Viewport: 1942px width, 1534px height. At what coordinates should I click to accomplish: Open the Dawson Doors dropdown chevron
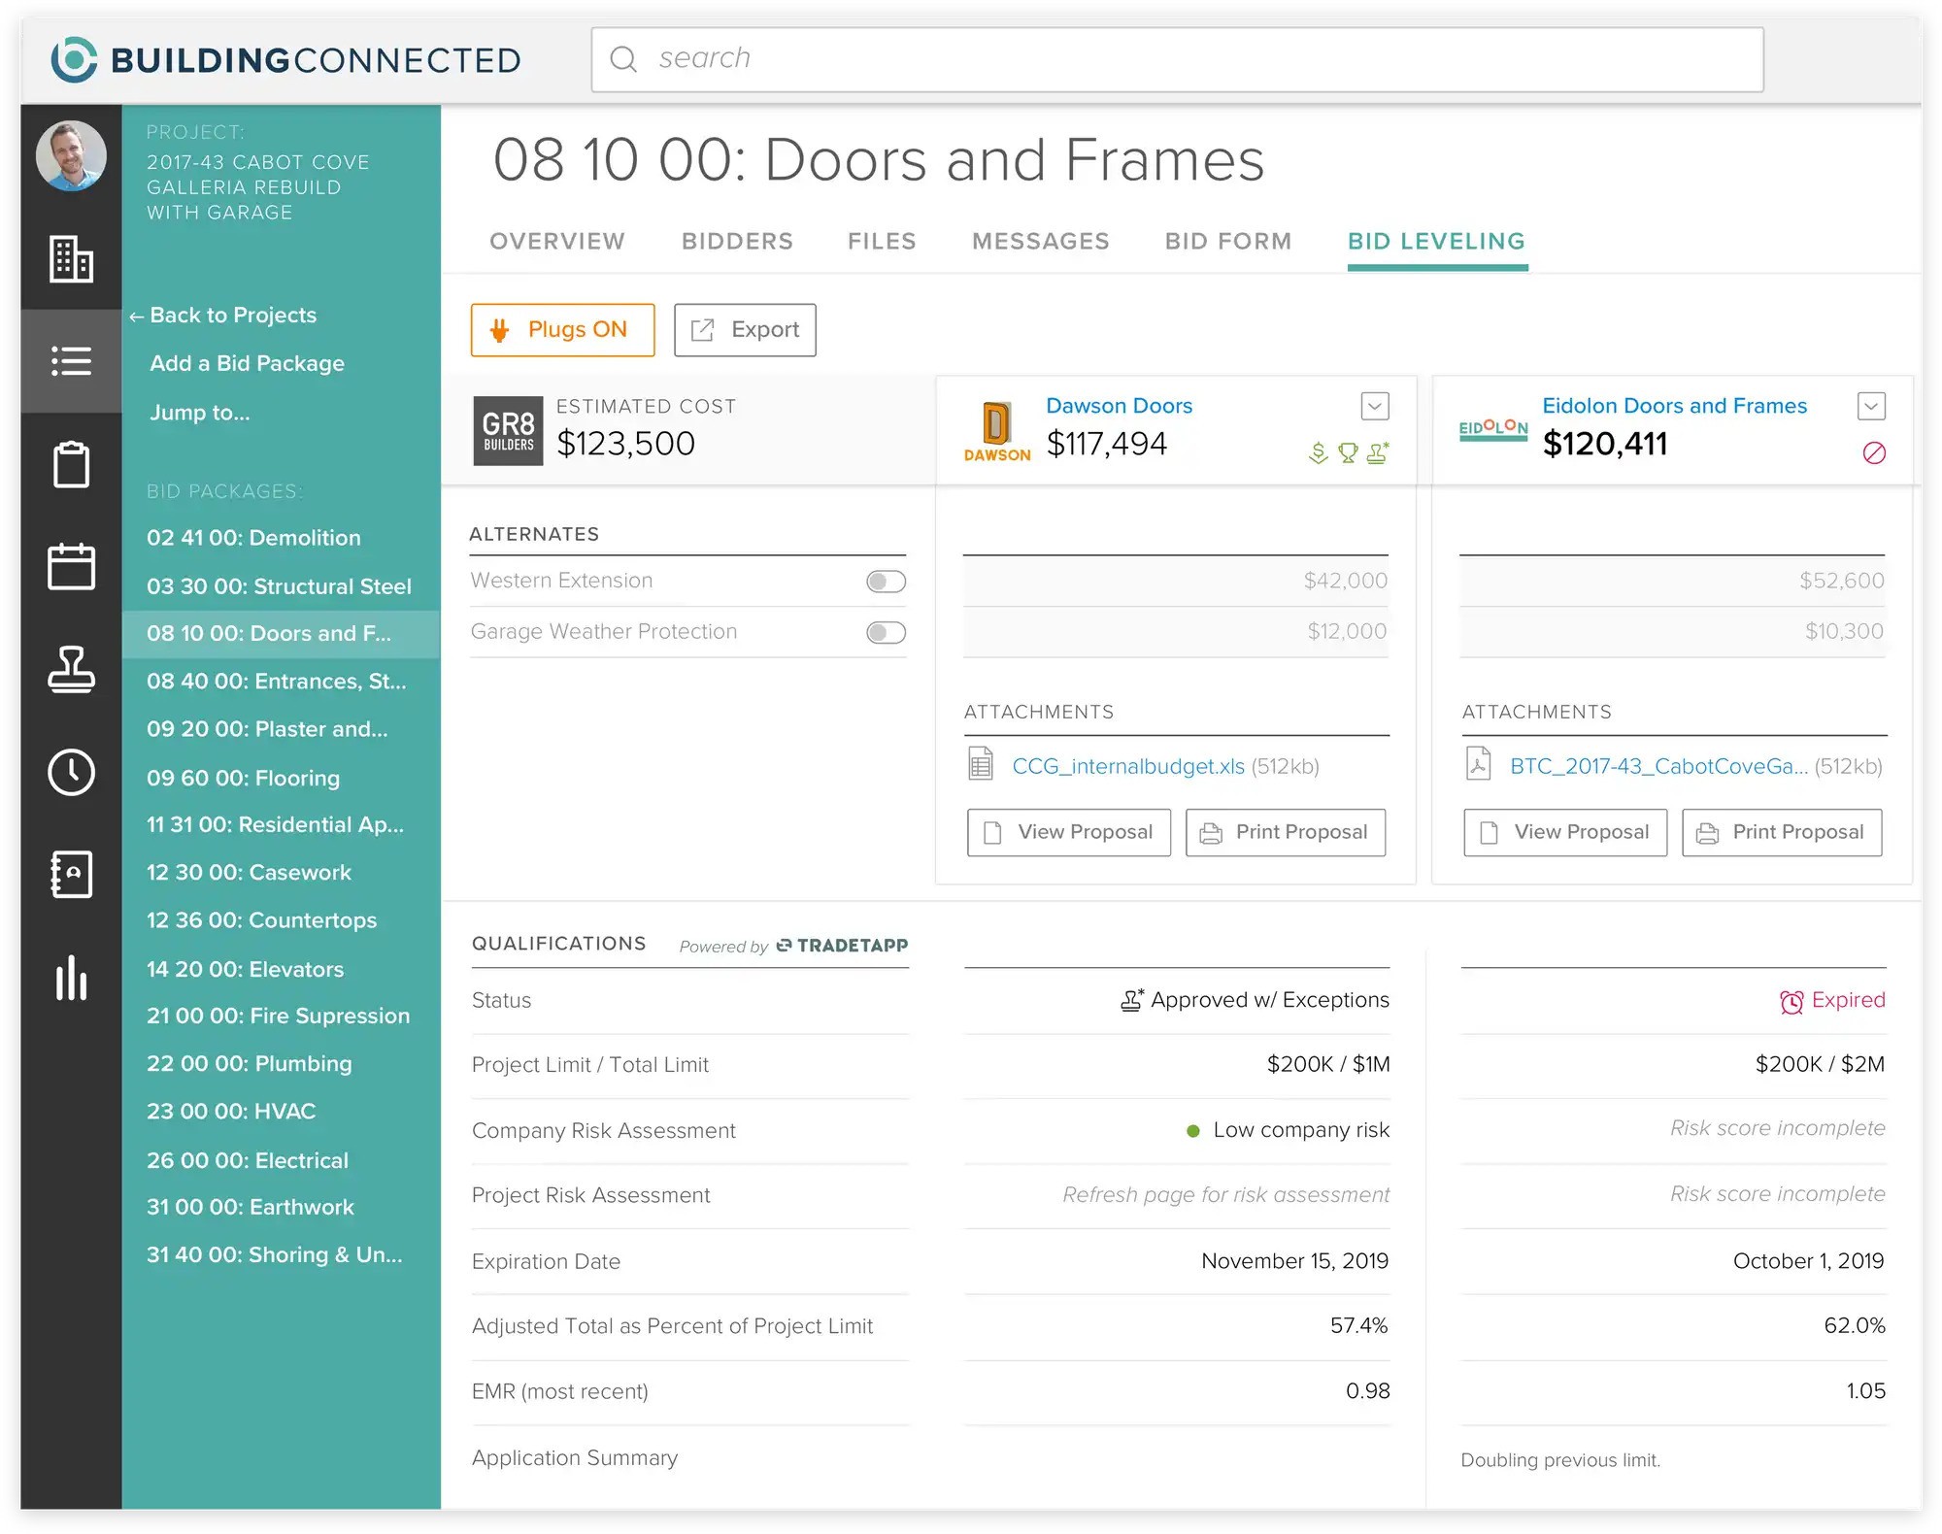click(1374, 406)
